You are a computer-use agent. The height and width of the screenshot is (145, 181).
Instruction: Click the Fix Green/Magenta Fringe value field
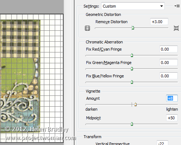(169, 63)
